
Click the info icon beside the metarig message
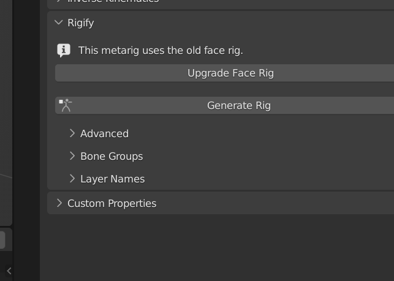coord(63,50)
